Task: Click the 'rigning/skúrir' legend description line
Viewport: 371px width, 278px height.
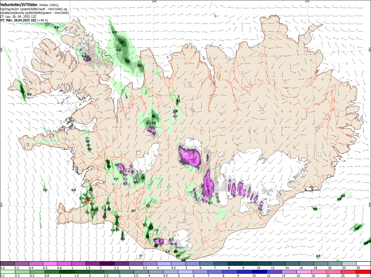Action: 33,9
